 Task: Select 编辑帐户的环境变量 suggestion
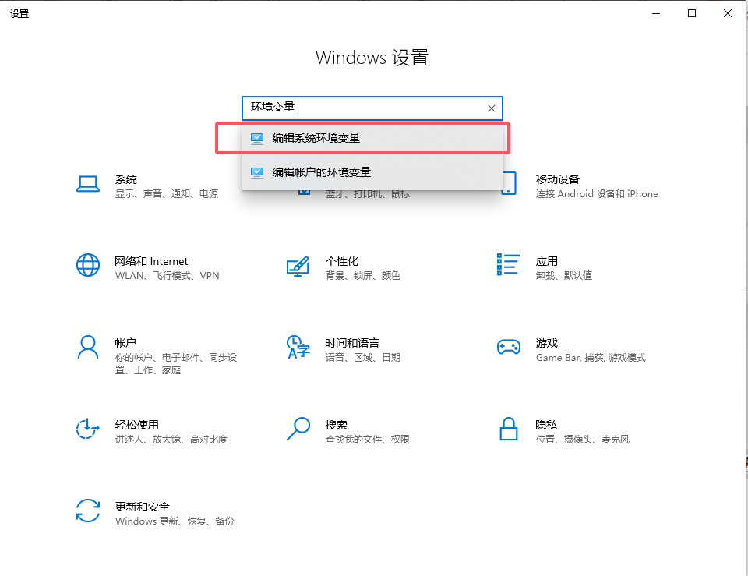pos(372,172)
